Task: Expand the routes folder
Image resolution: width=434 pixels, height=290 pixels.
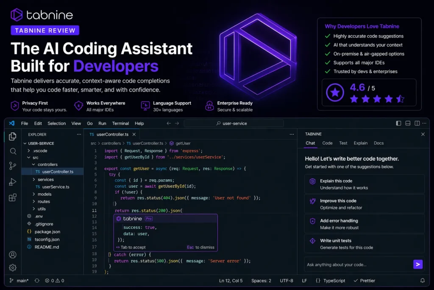Action: (x=33, y=201)
